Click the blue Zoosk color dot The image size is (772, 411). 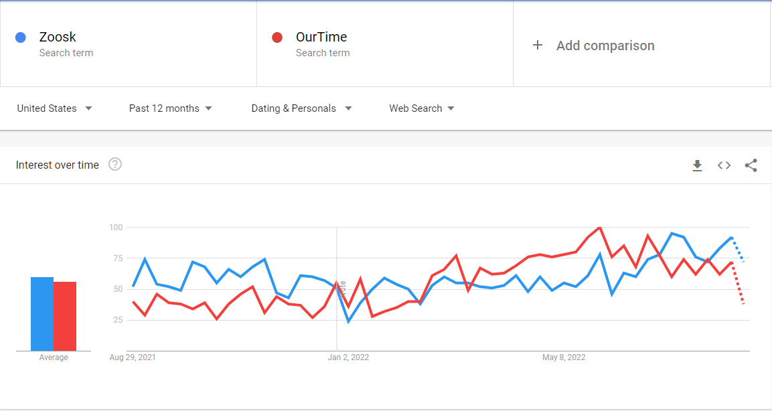(x=21, y=37)
